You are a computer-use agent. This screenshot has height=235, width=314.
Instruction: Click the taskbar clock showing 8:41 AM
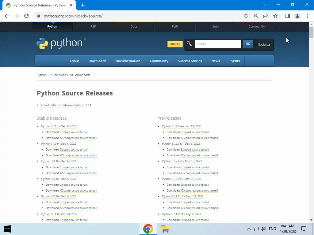(288, 229)
